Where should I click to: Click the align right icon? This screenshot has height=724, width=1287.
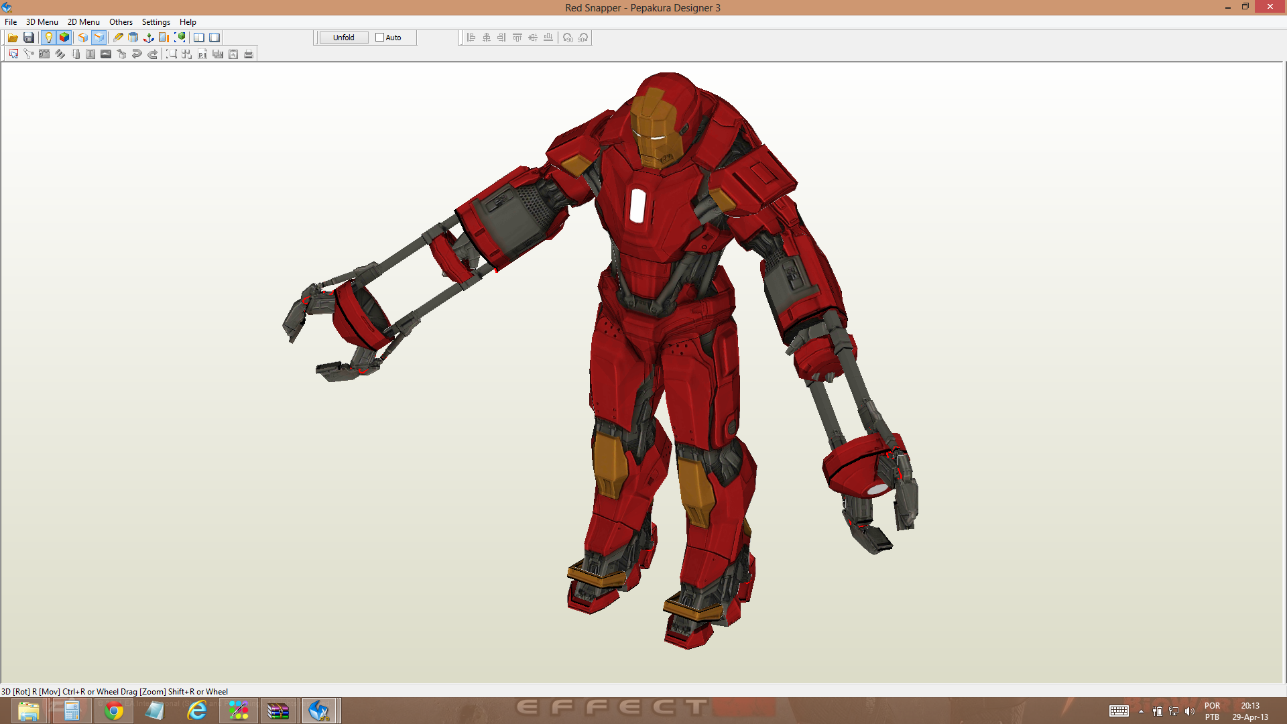tap(502, 38)
